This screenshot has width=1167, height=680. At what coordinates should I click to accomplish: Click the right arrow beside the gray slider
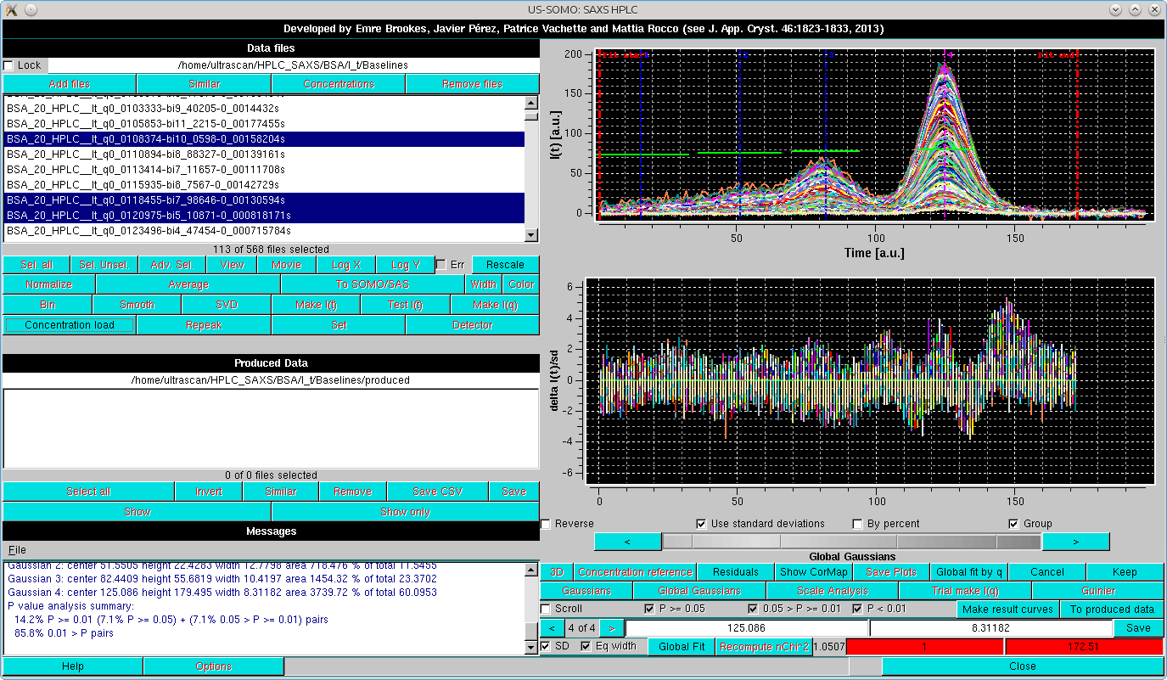pos(1075,542)
